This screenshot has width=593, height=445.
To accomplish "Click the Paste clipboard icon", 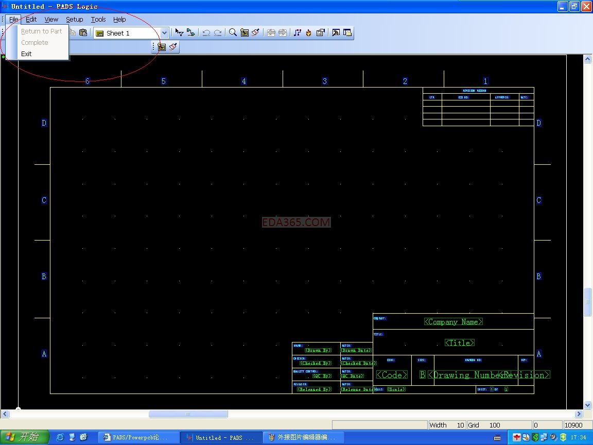I will tap(83, 32).
